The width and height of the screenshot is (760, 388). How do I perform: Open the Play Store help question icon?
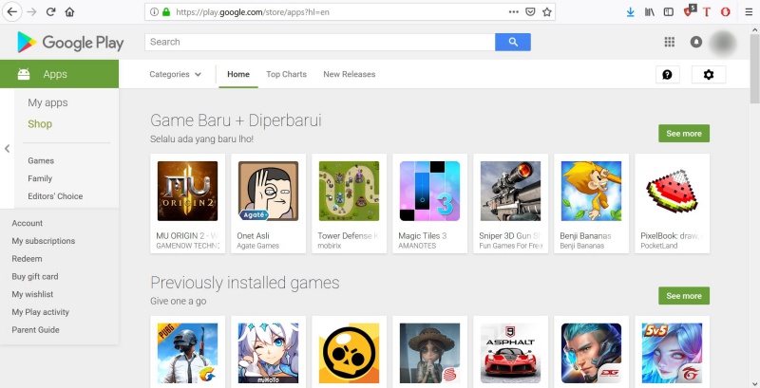[668, 75]
